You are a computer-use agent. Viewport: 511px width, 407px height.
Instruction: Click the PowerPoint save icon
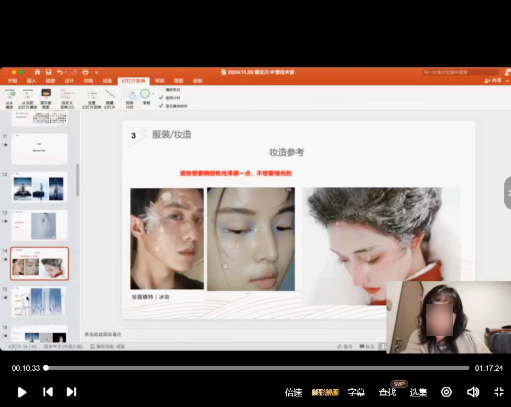(48, 72)
